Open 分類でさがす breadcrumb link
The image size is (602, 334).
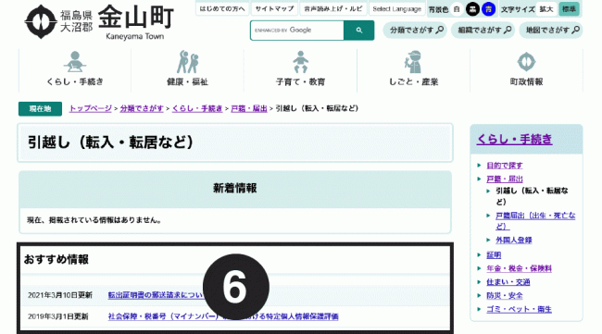[x=142, y=108]
